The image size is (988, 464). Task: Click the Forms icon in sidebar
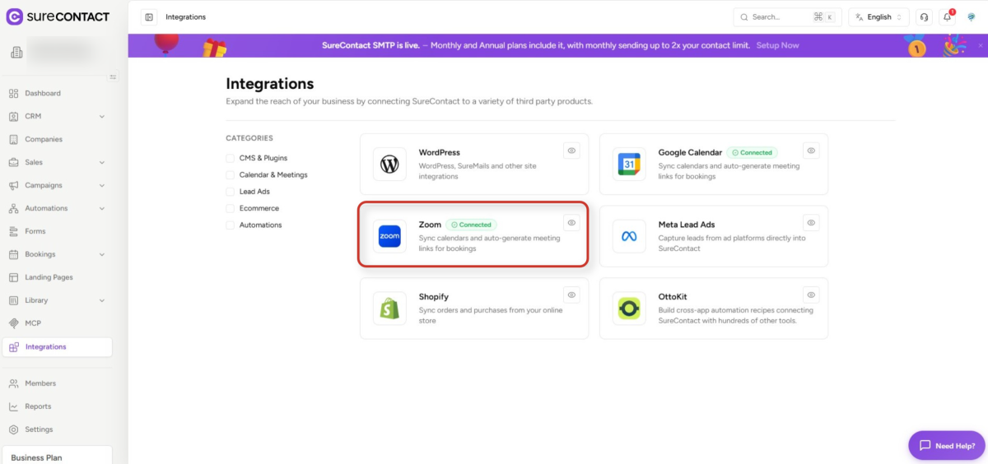[14, 231]
